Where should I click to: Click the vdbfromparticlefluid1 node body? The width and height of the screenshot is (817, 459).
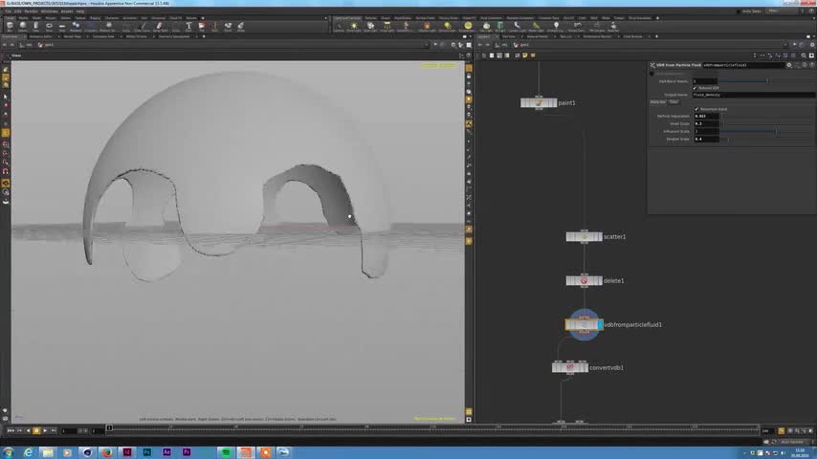tap(582, 325)
